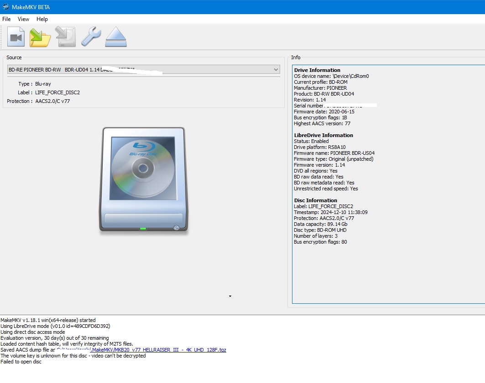485x383 pixels.
Task: Click the open folder with green arrow icon
Action: coord(40,37)
